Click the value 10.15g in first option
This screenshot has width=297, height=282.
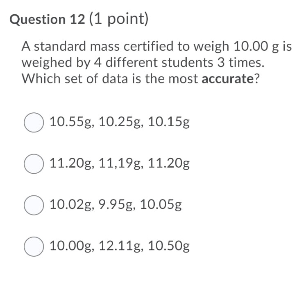pyautogui.click(x=168, y=122)
